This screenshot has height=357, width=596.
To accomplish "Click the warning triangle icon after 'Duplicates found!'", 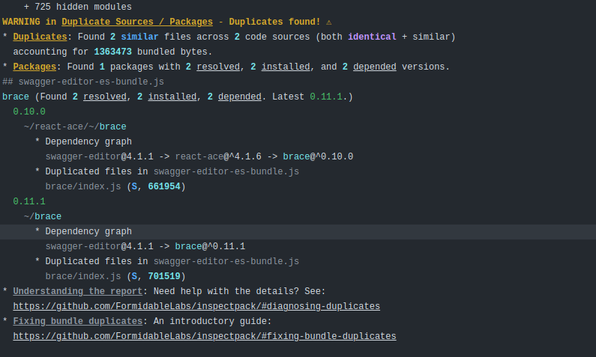I will pos(329,22).
